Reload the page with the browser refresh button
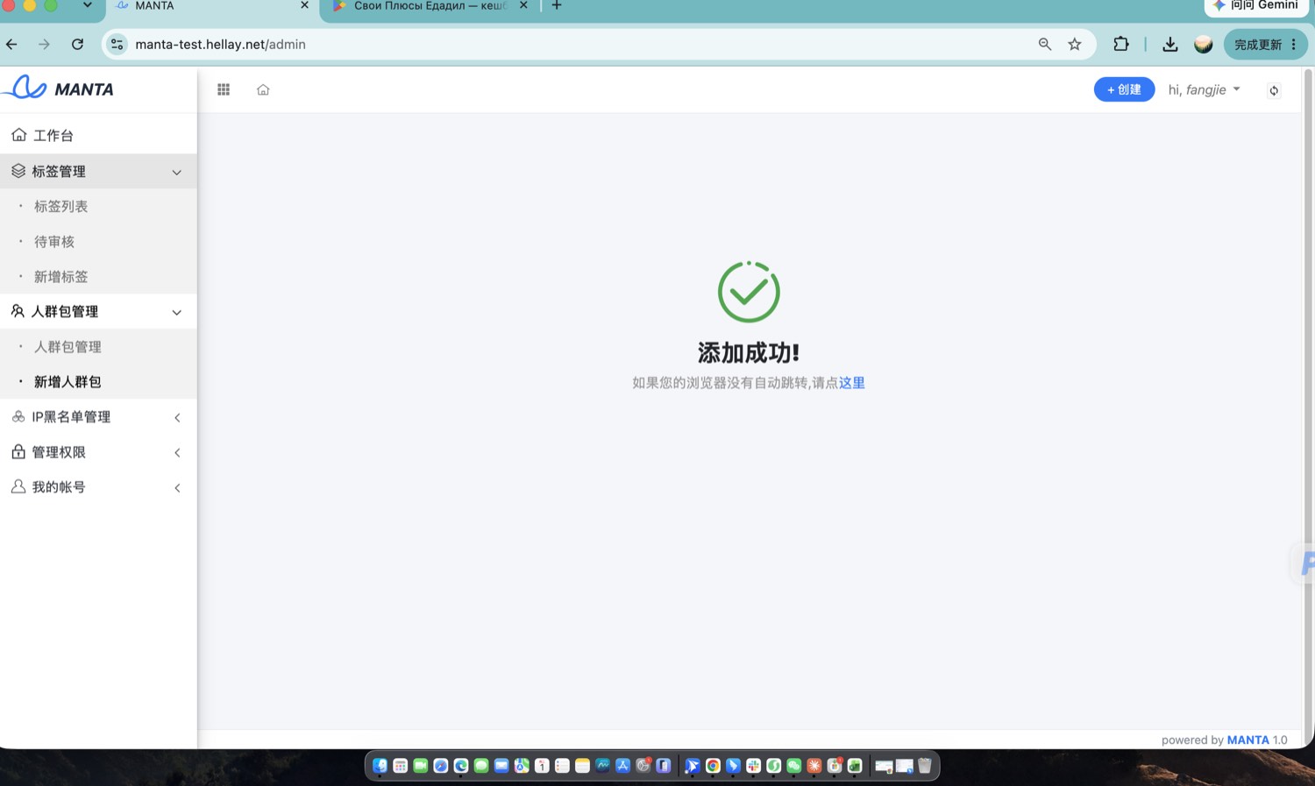 pos(77,44)
